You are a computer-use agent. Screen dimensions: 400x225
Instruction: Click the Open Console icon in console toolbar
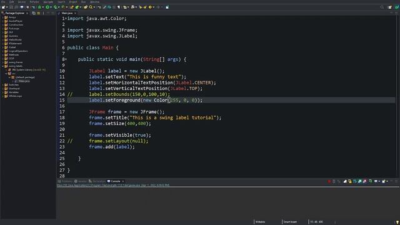pos(383,181)
